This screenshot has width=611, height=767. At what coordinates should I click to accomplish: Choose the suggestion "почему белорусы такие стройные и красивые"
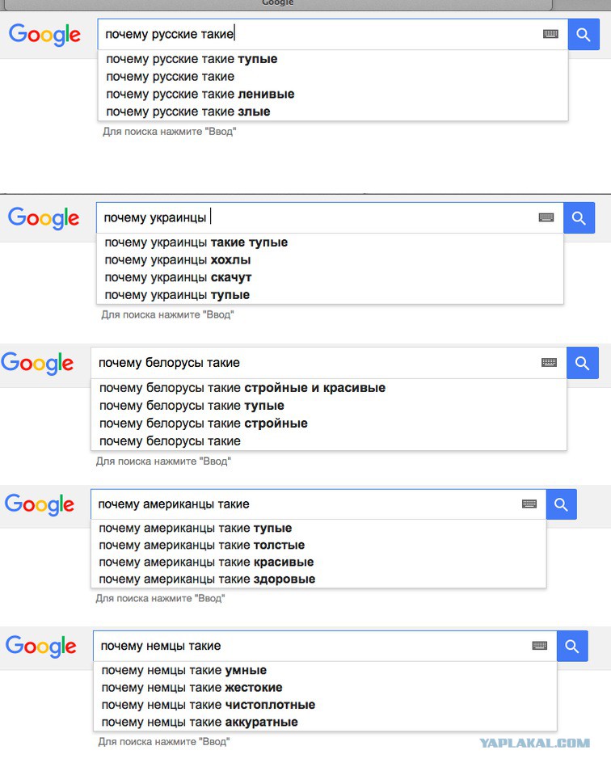242,388
